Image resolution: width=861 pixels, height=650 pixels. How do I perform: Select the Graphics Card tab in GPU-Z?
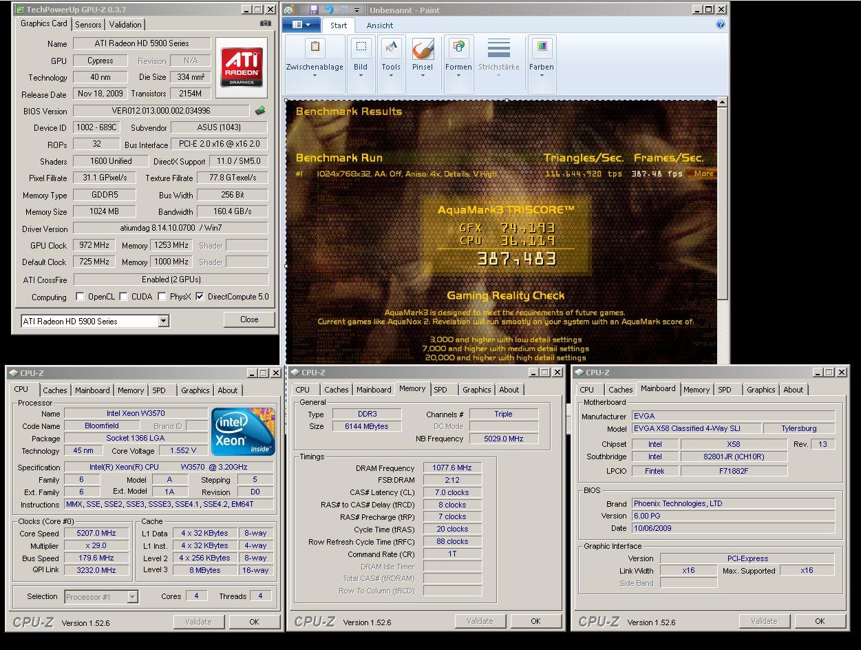[x=44, y=23]
